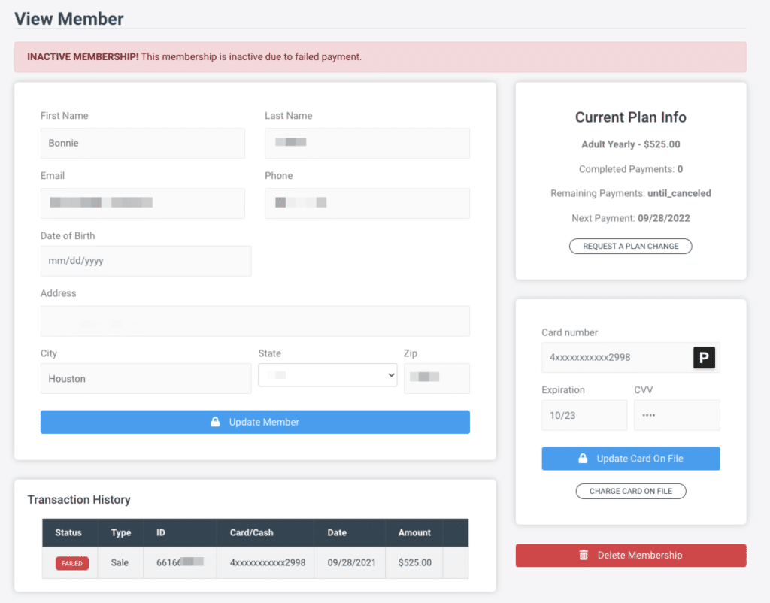The image size is (770, 603).
Task: Click the Expiration field showing 10/23
Action: [584, 416]
